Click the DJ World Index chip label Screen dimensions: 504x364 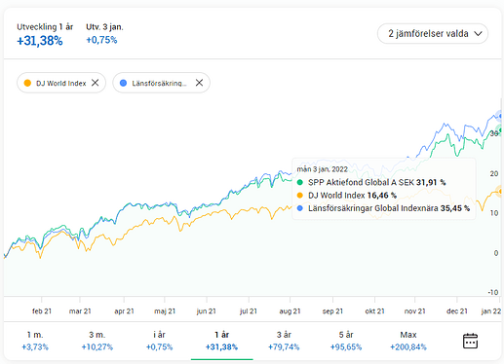(x=61, y=84)
